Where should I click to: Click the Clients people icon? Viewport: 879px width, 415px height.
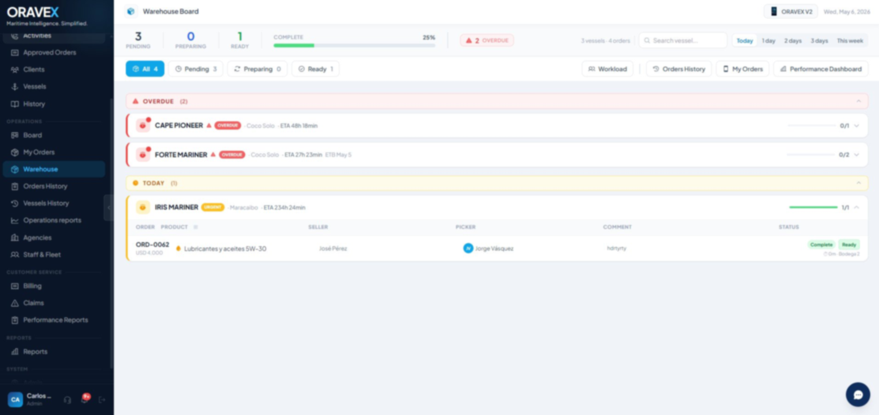15,69
